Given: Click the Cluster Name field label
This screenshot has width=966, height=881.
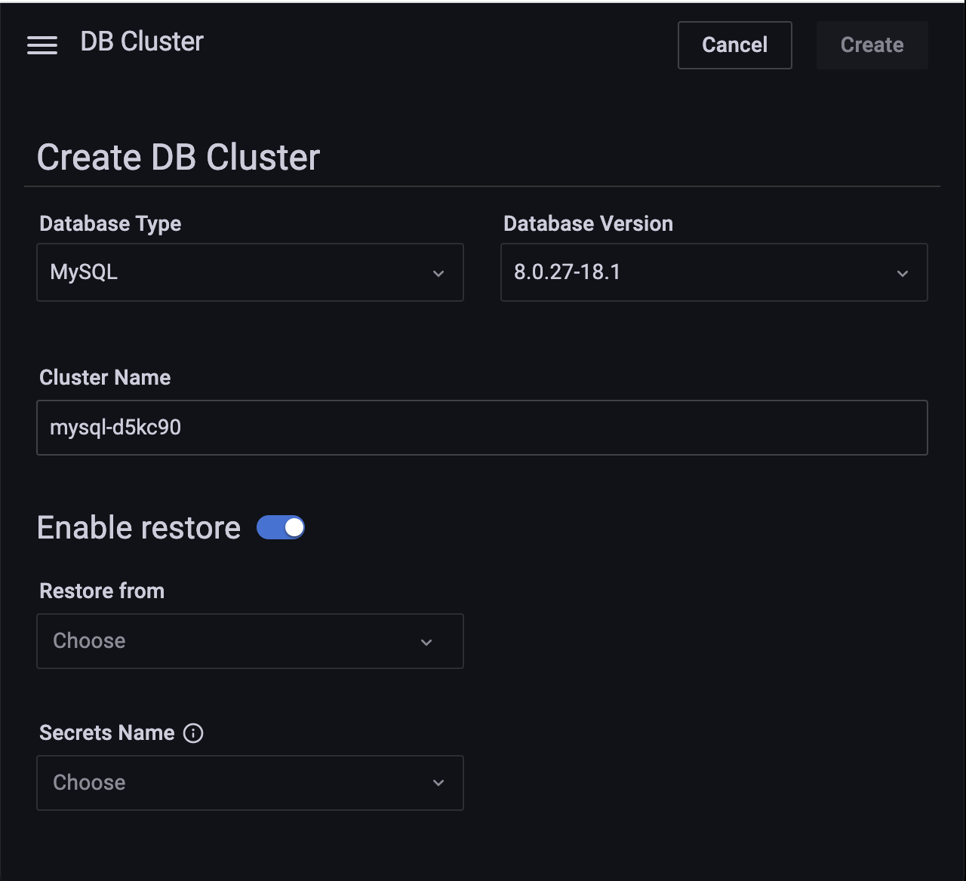Looking at the screenshot, I should pos(105,378).
